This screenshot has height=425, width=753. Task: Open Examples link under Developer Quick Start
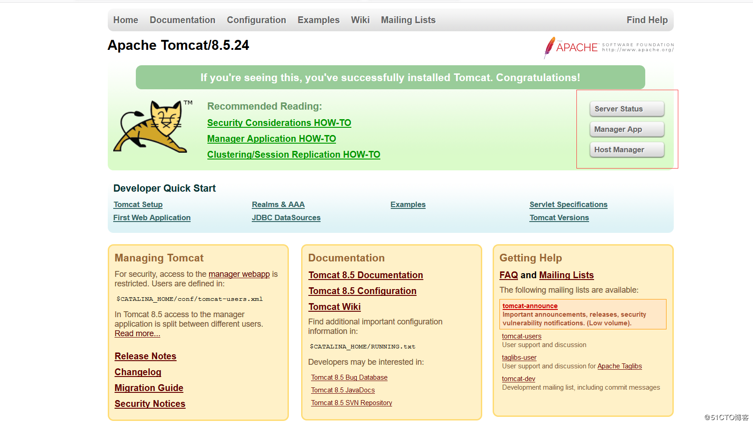[x=408, y=204]
